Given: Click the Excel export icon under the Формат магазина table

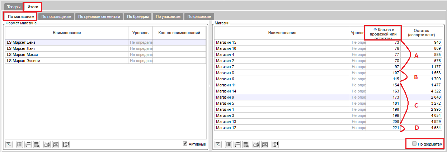Looking at the screenshot, I should click(56, 144).
